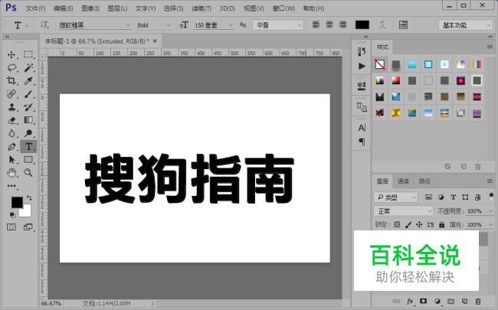The height and width of the screenshot is (310, 498).
Task: Right align the text
Action: click(x=342, y=24)
